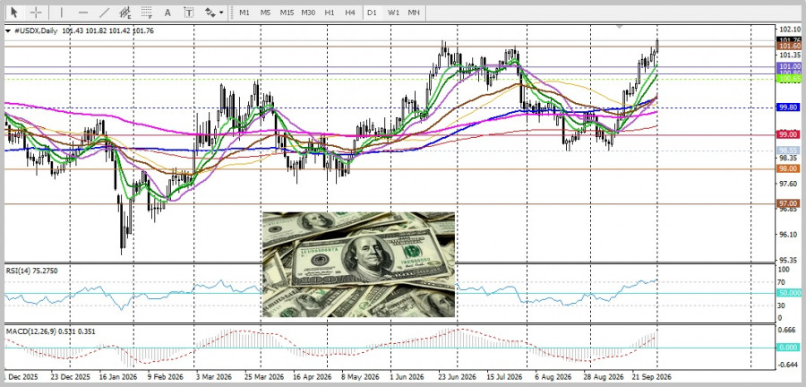The width and height of the screenshot is (806, 387).
Task: Click the 102.10 price scale value
Action: coord(789,30)
